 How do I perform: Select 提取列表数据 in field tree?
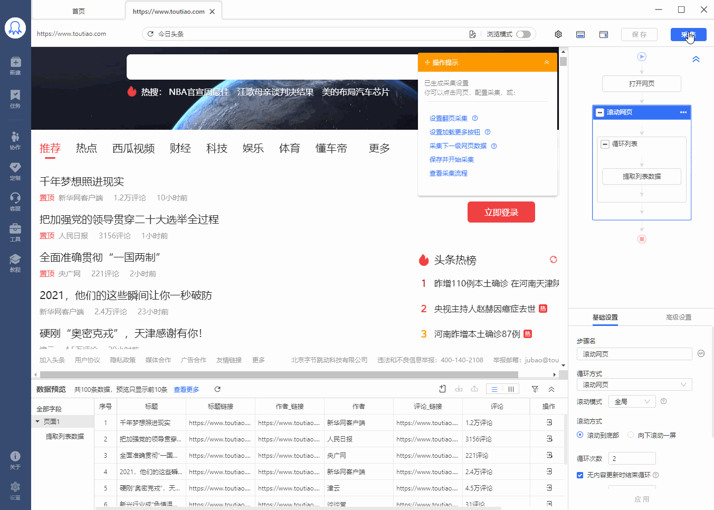(65, 436)
